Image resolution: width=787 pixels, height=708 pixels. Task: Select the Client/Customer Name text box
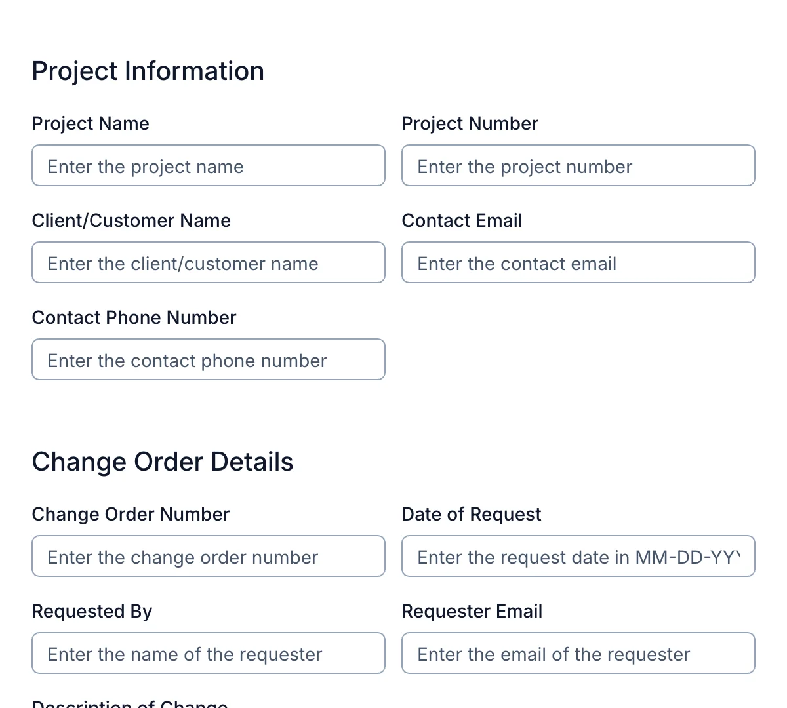pos(209,262)
